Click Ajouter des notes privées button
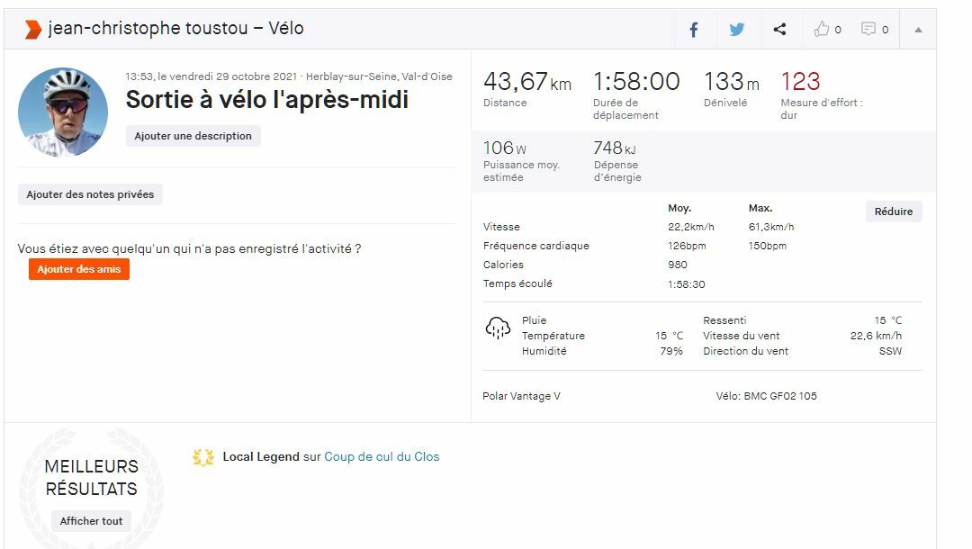 tap(90, 194)
